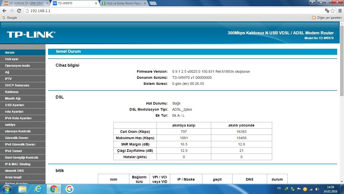Open dinamik DNS settings
The width and height of the screenshot is (344, 194).
coord(23,171)
